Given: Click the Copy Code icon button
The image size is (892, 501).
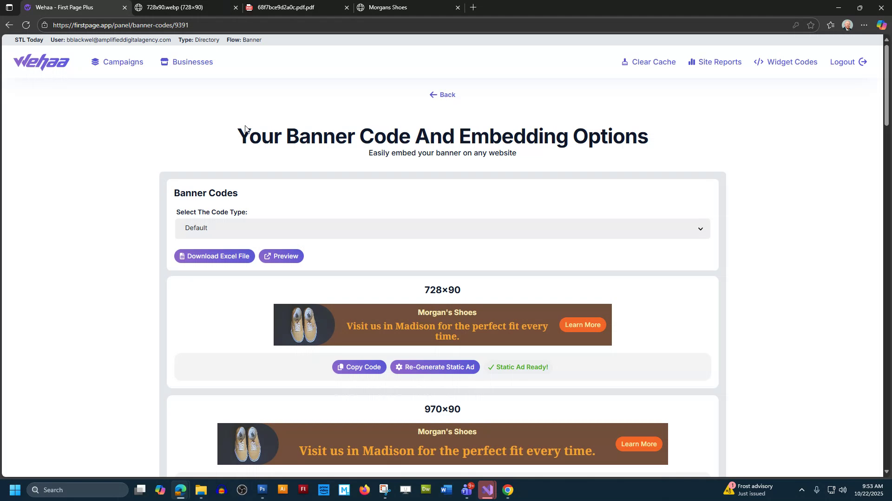Looking at the screenshot, I should click(x=341, y=367).
